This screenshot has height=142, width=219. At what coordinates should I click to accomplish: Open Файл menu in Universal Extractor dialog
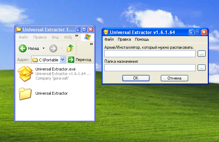coord(109,39)
